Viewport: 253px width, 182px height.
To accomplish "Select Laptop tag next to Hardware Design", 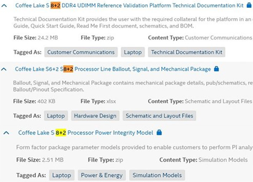I will 56,116.
